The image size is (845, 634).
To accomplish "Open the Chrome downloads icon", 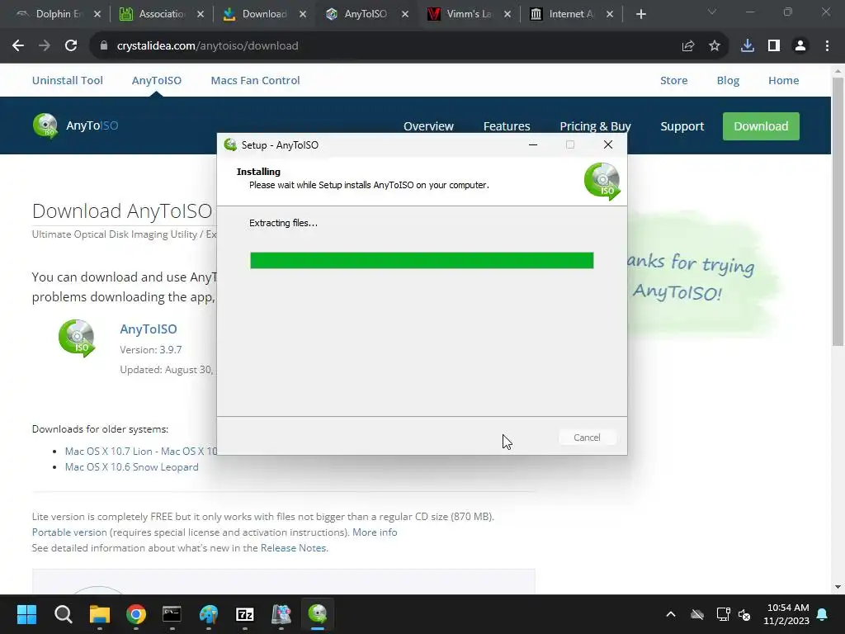I will tap(748, 46).
